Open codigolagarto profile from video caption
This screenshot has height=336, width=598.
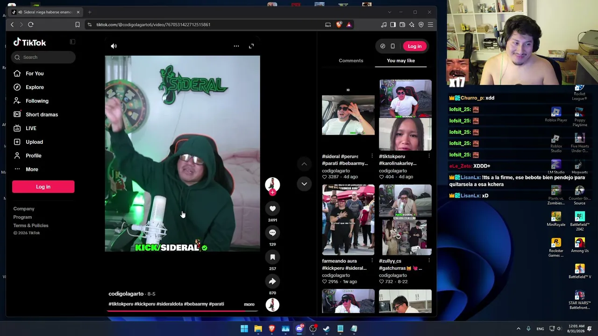[126, 294]
